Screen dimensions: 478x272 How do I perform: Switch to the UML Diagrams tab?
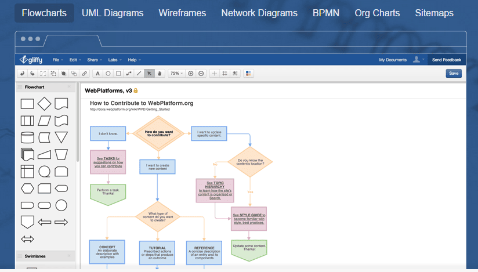[x=113, y=13]
